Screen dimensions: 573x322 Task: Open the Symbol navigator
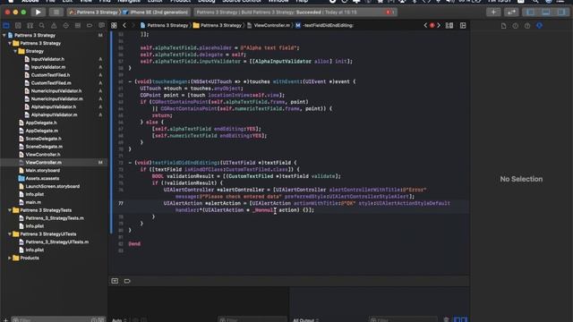[x=30, y=26]
